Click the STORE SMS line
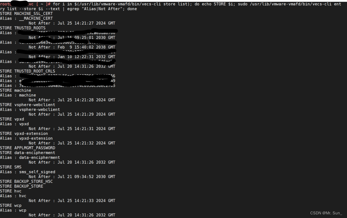Screen dimensions: 347x218 pos(11,167)
